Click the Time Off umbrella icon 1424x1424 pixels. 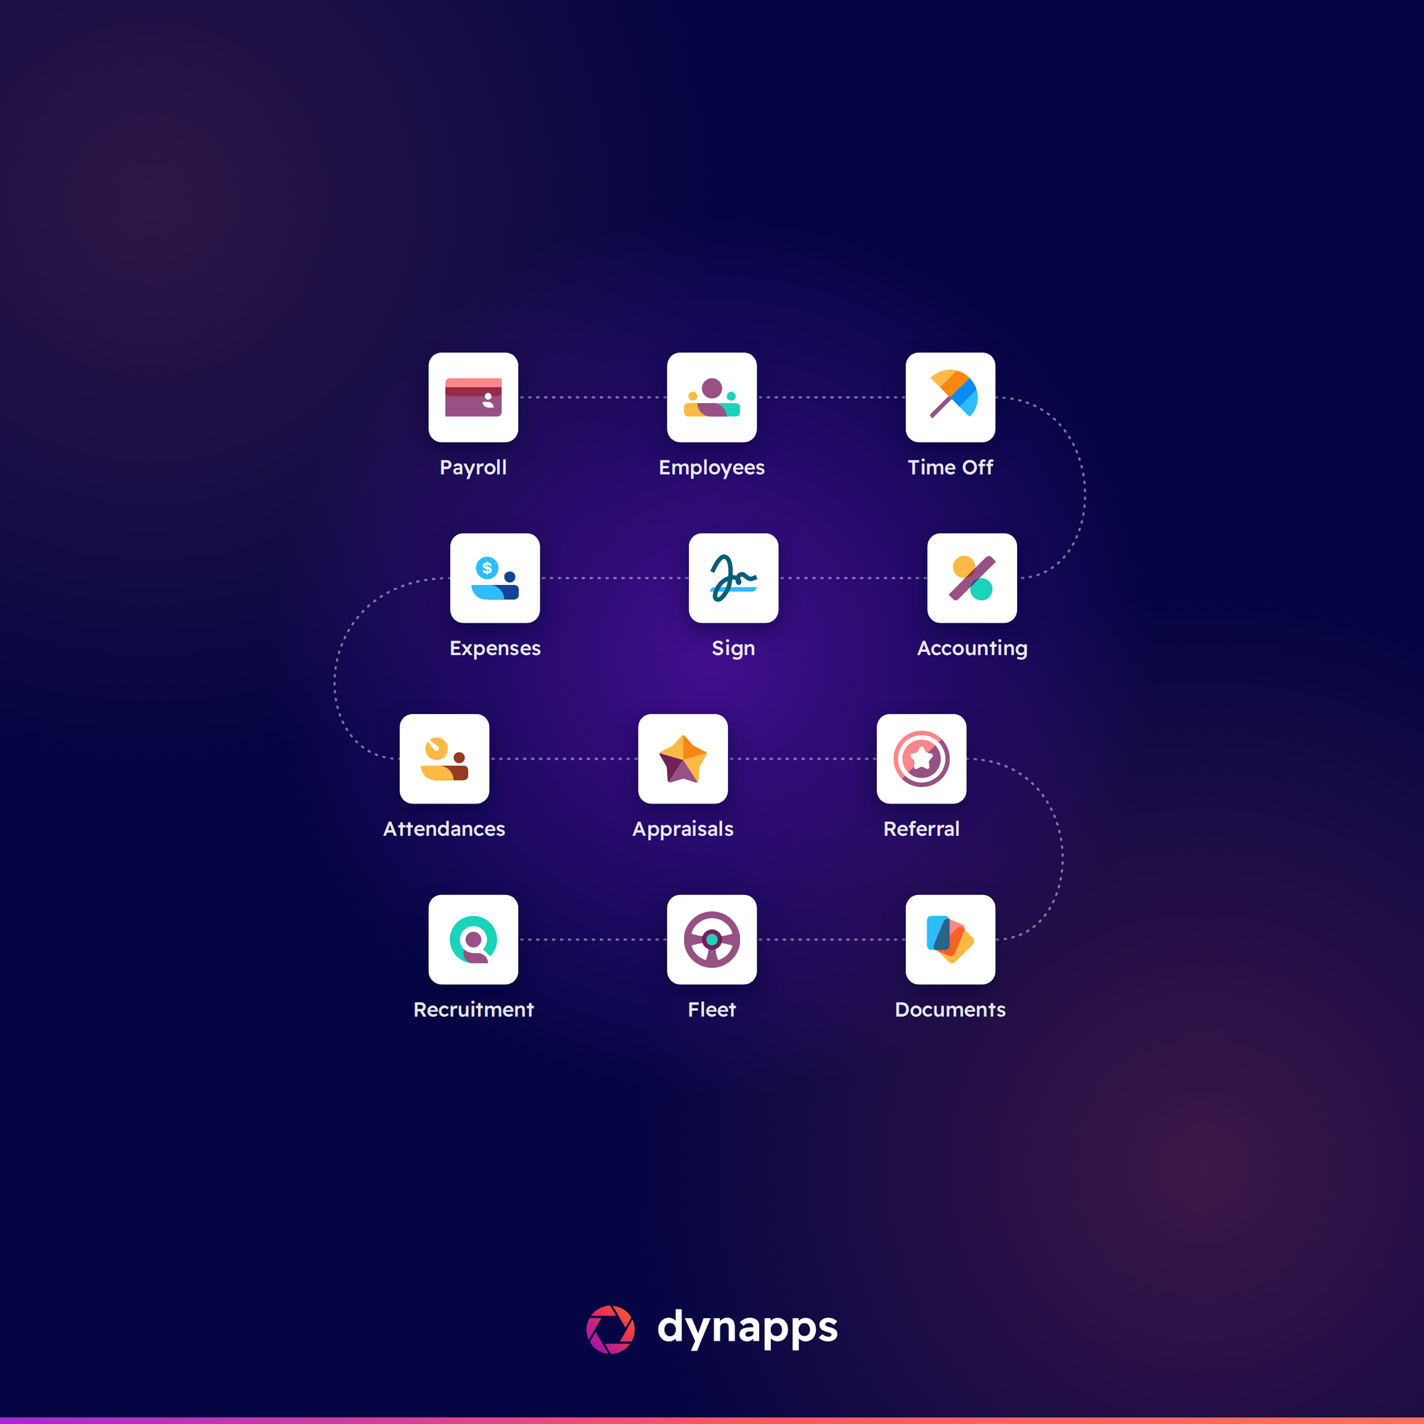[x=950, y=397]
